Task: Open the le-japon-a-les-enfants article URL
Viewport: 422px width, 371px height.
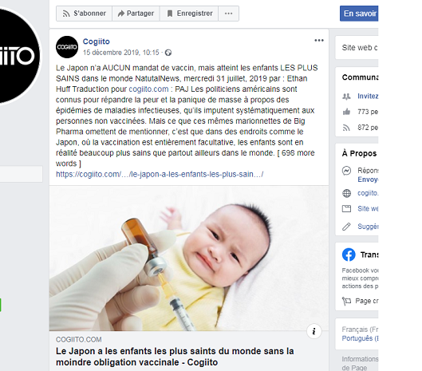Action: pyautogui.click(x=160, y=175)
